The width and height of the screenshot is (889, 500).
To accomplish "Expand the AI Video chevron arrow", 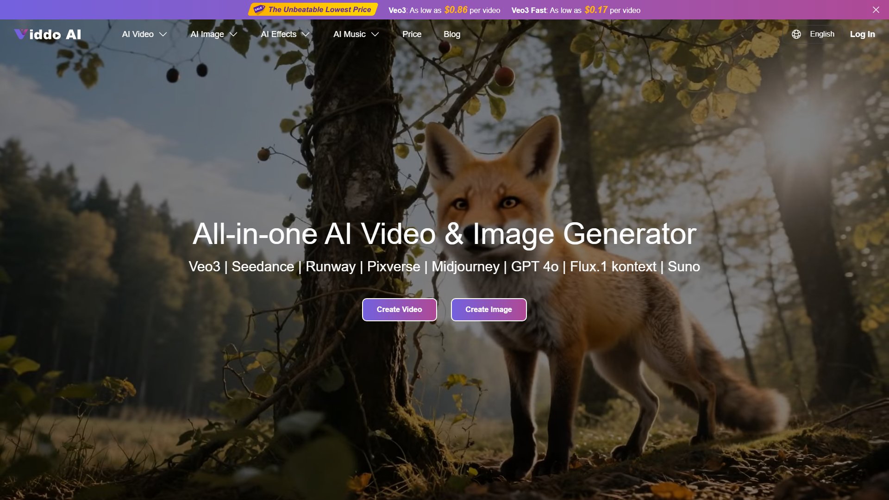I will (163, 34).
